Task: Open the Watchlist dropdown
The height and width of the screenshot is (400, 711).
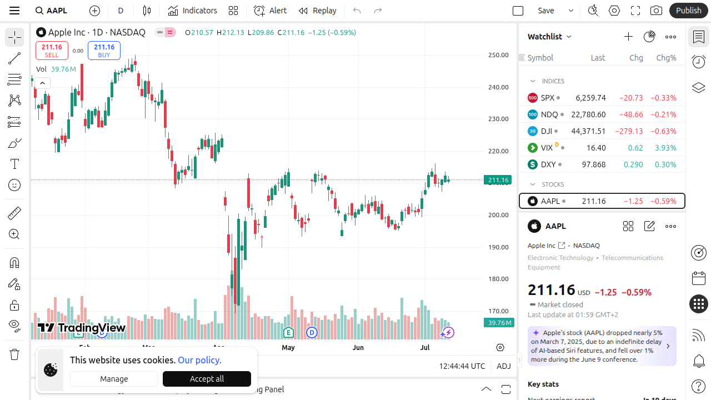Action: point(549,37)
